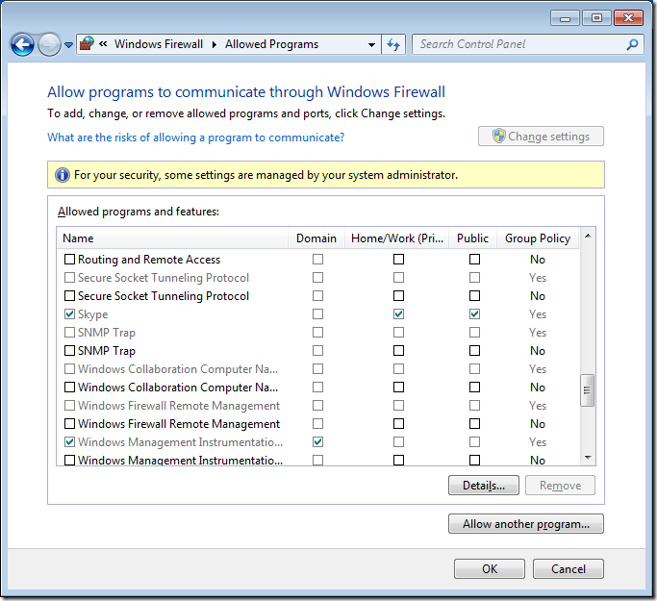This screenshot has width=657, height=601.
Task: Expand the address bar history dropdown
Action: click(372, 44)
